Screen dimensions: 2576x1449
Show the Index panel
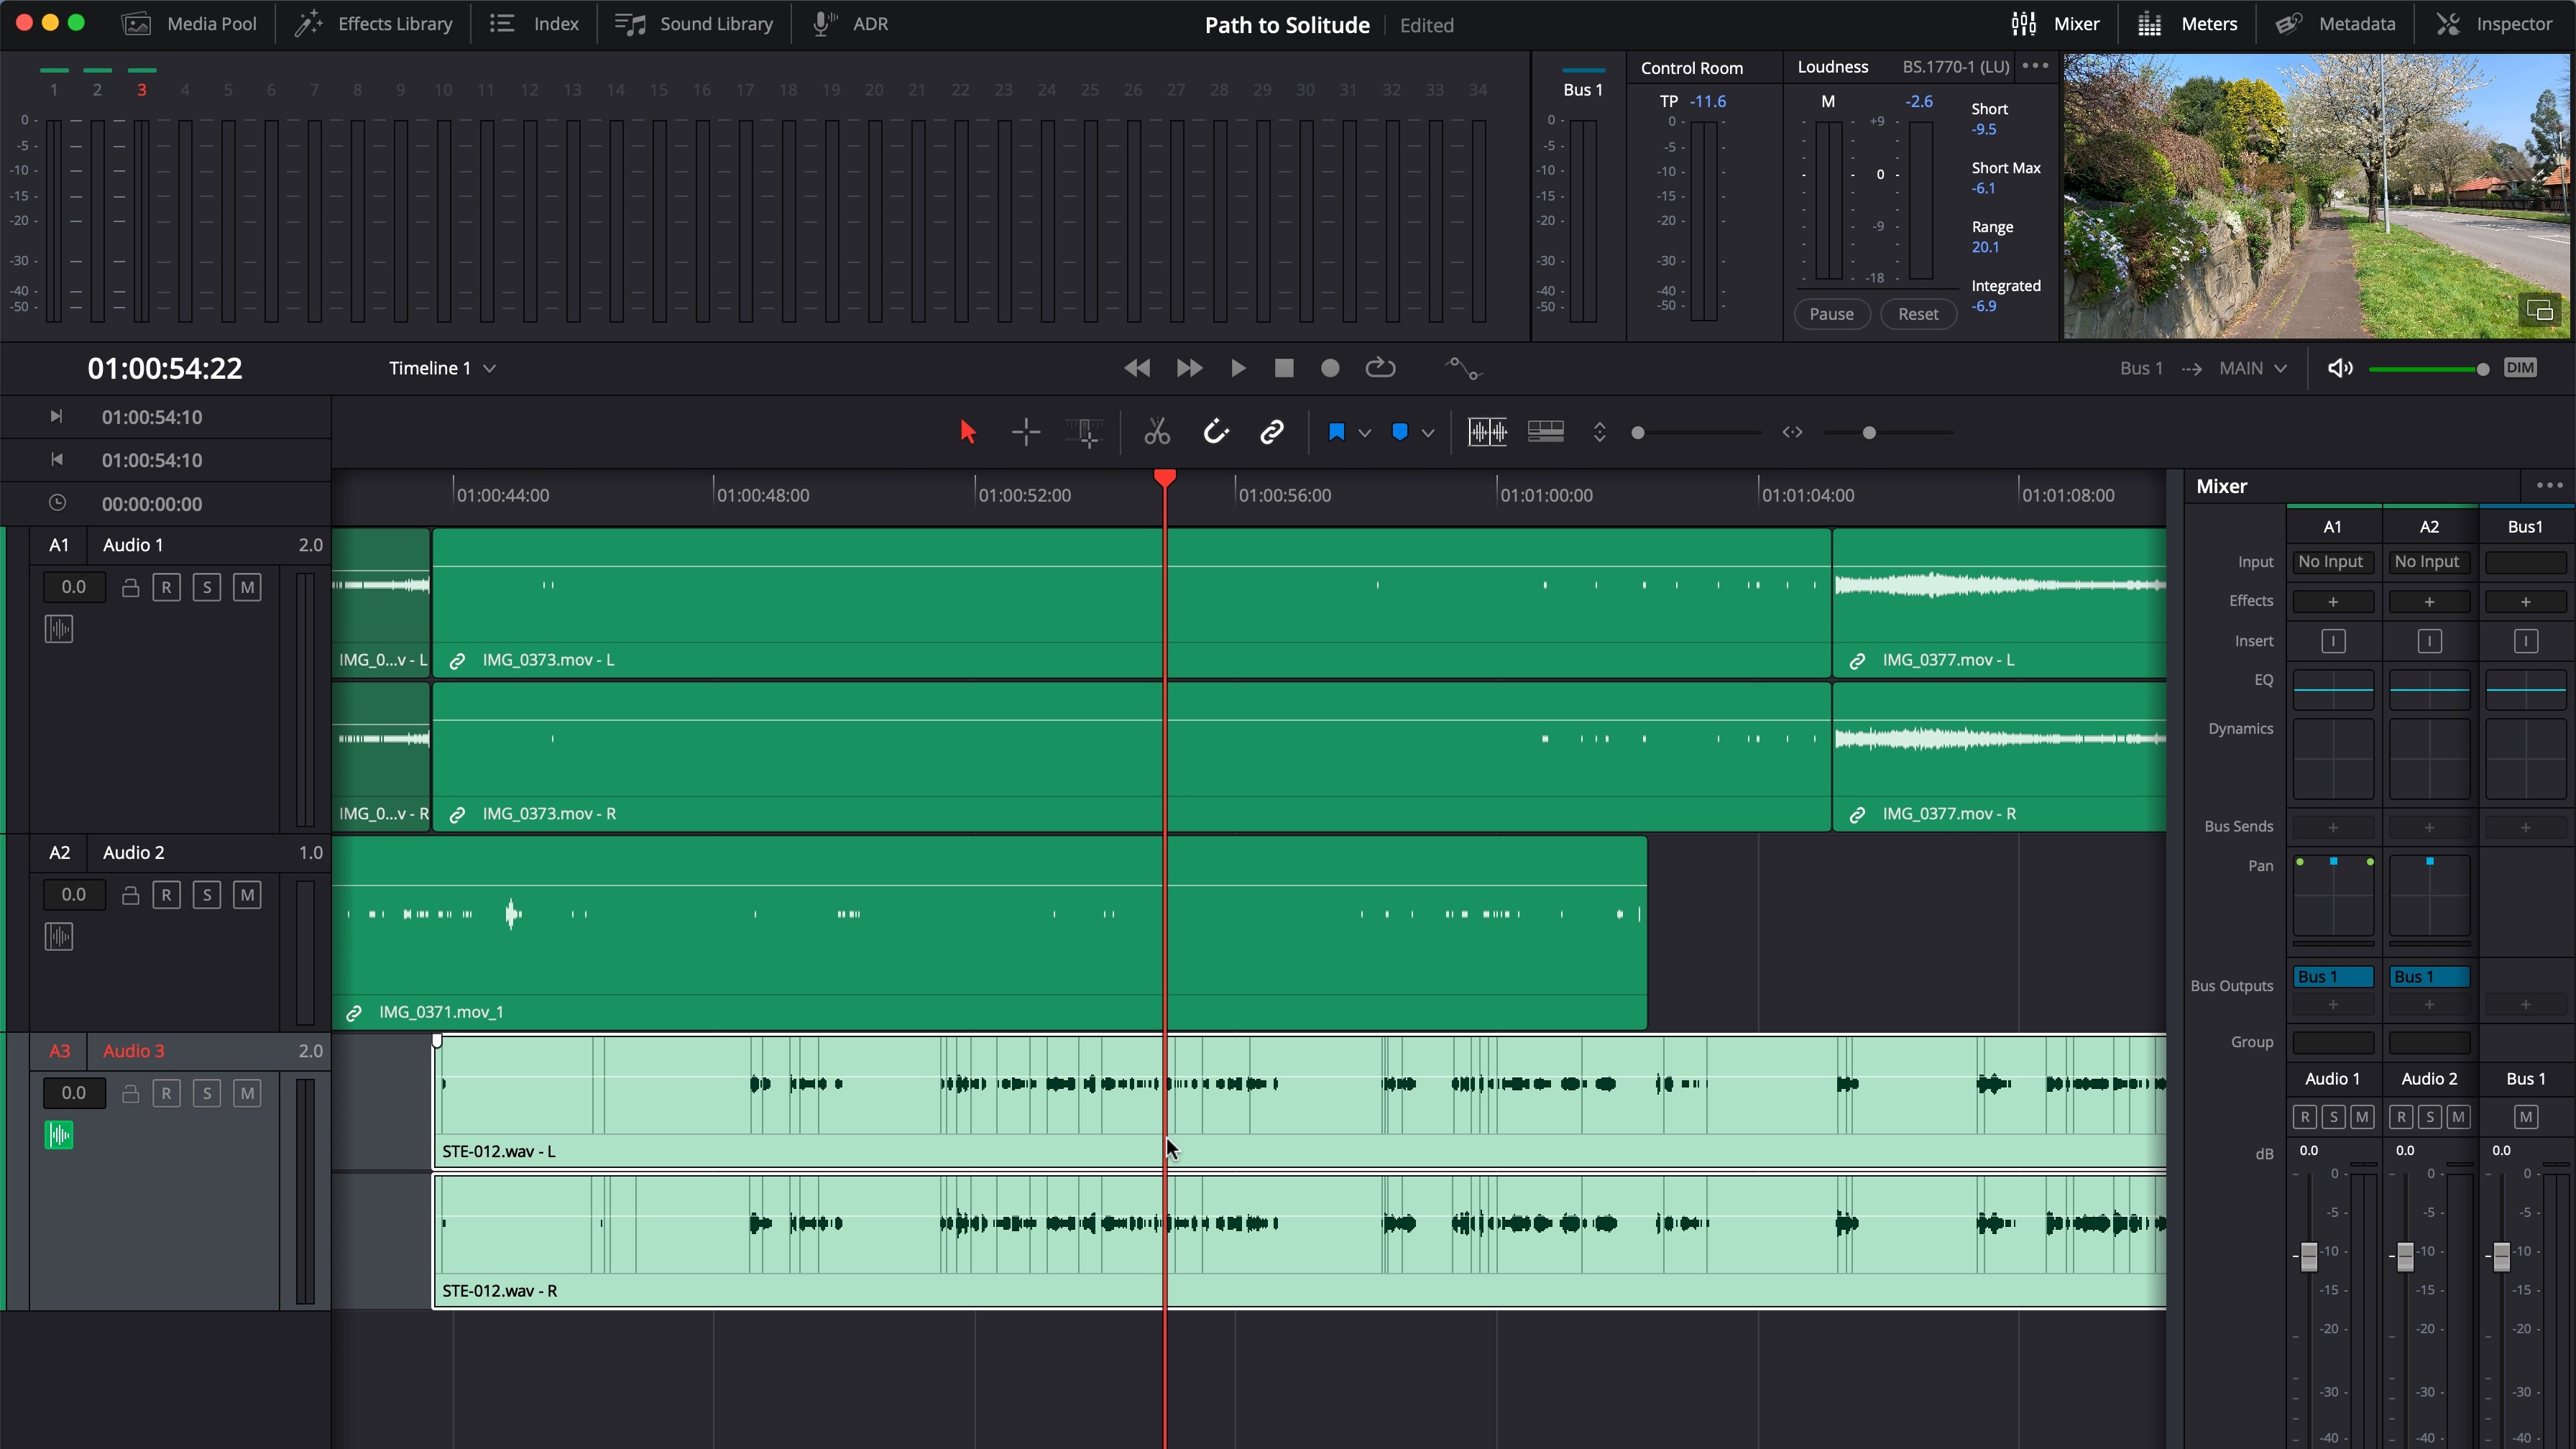(534, 24)
